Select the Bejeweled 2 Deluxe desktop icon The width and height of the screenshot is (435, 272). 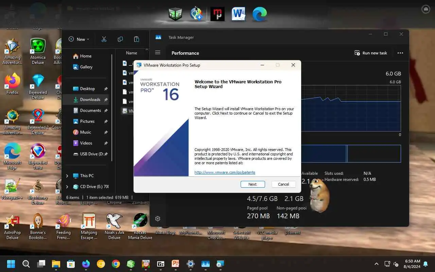38,122
